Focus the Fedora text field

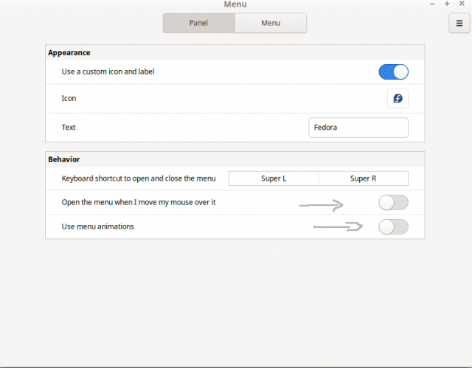[x=358, y=128]
